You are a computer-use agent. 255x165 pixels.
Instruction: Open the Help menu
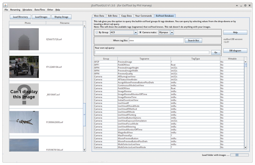point(57,10)
